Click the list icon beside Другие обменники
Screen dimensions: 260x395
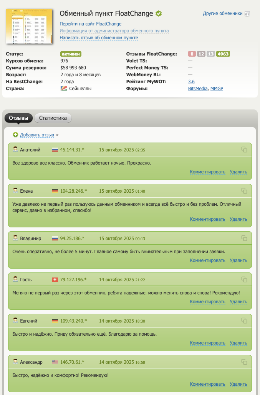(247, 14)
